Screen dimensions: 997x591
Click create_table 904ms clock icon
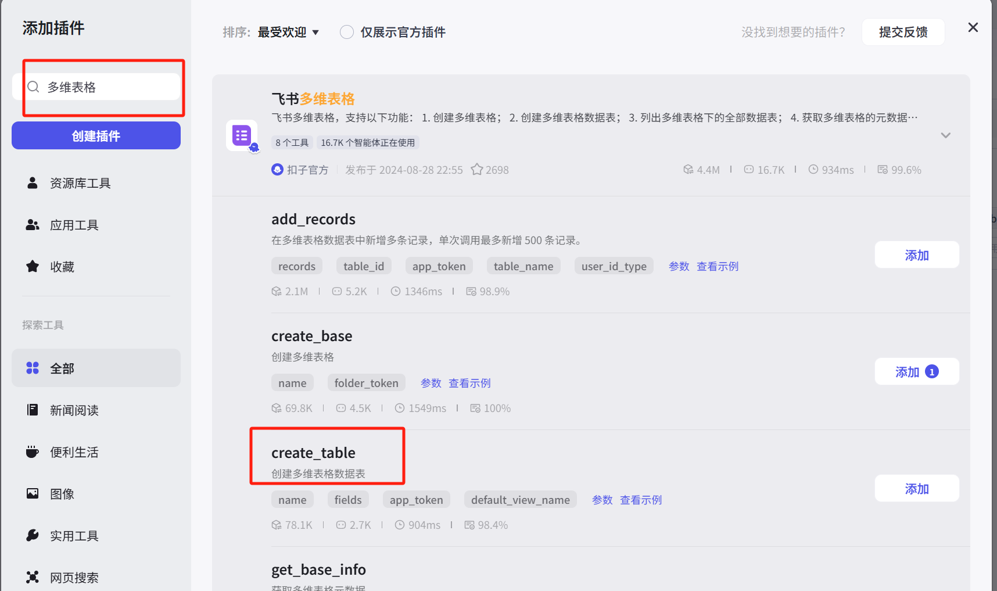tap(400, 525)
